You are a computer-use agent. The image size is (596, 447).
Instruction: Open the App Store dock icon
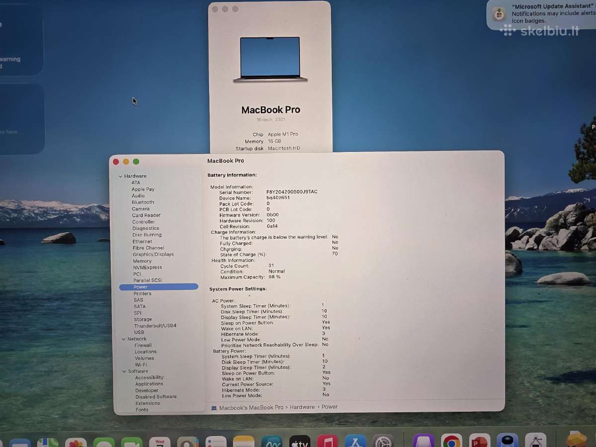tap(355, 441)
